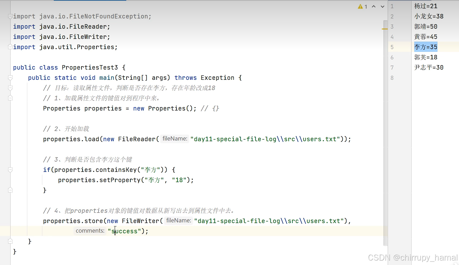Click import java.io.FileReader line
This screenshot has width=459, height=265.
(x=62, y=27)
